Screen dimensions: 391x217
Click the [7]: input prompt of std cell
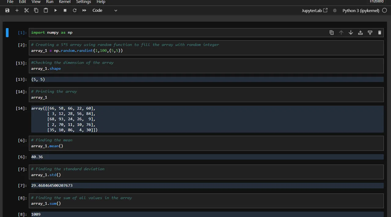pos(22,169)
